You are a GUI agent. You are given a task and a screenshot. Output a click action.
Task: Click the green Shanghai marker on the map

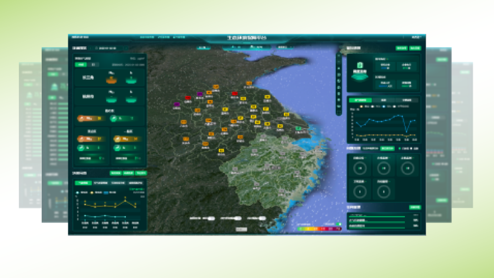coord(298,128)
